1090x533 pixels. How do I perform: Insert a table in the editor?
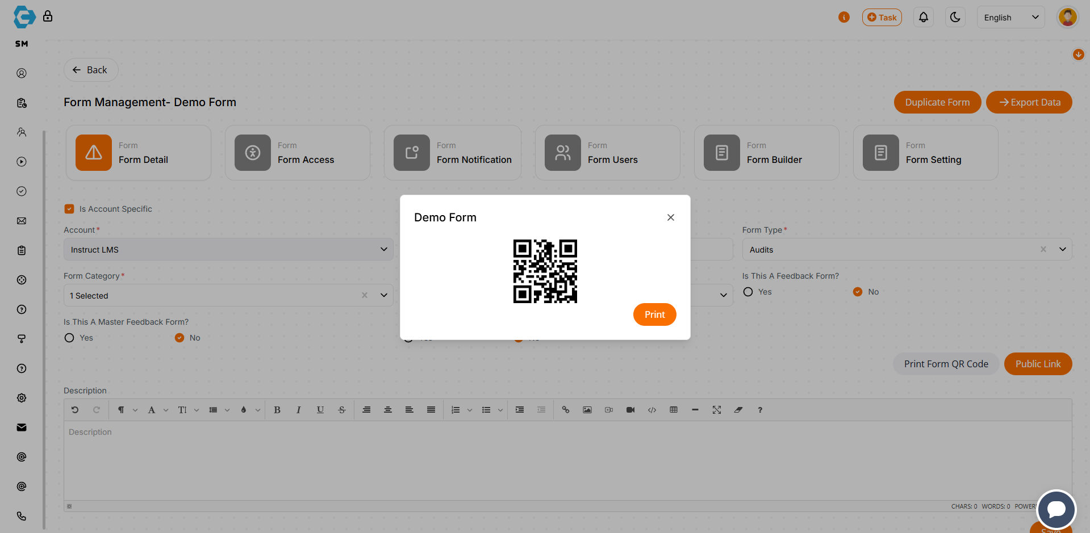tap(674, 410)
